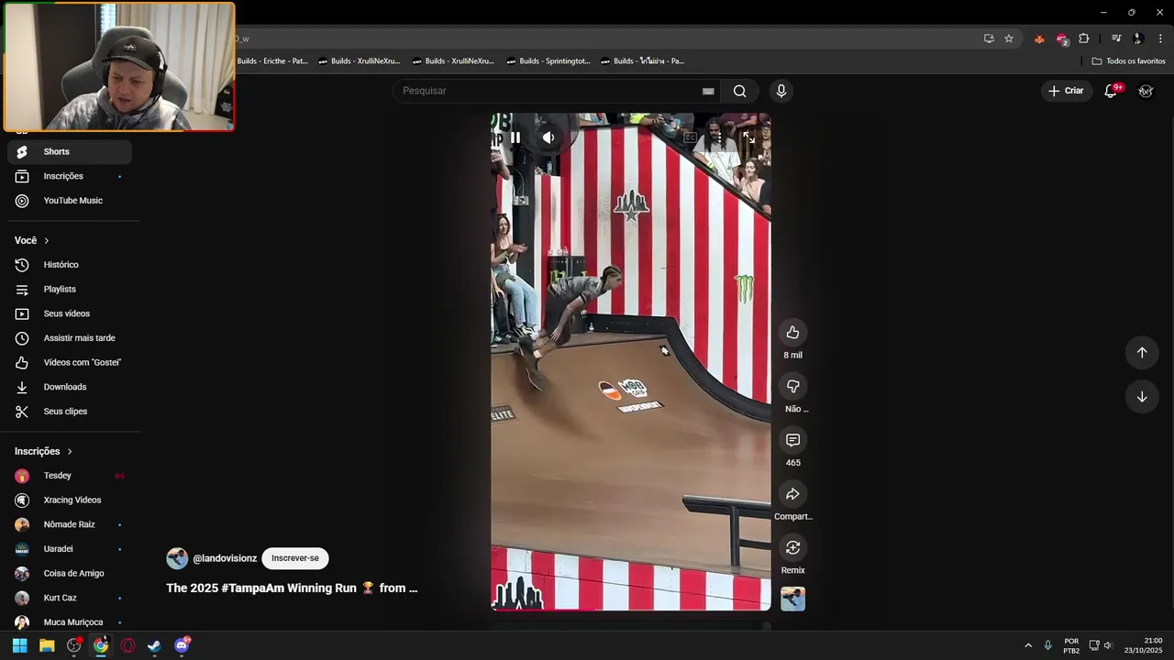Screen dimensions: 1174x660
Task: Open Windows Start menu
Action: (19, 645)
